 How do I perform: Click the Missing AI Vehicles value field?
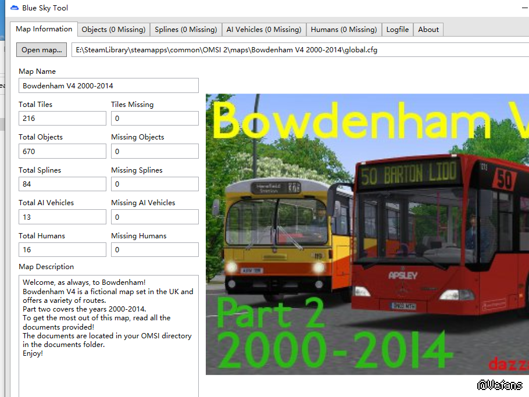(x=155, y=217)
